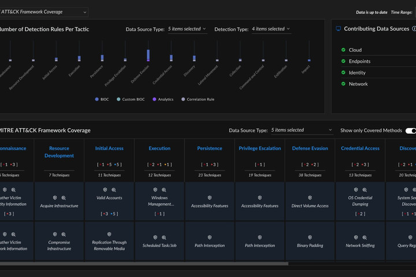Select the Identity data source row

(378, 72)
